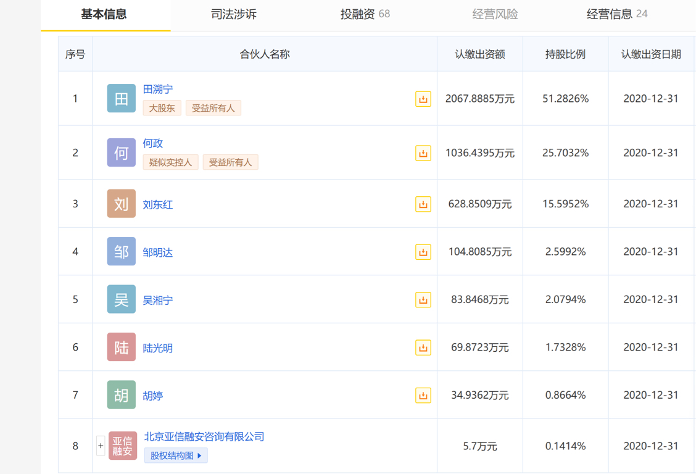Click the 刘东红 avatar tile
The image size is (696, 474).
click(x=122, y=204)
